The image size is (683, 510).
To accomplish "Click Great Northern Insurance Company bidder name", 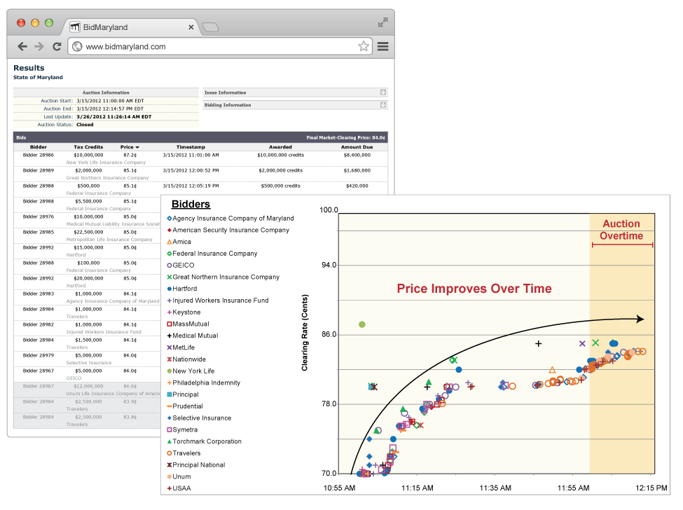I will [108, 178].
